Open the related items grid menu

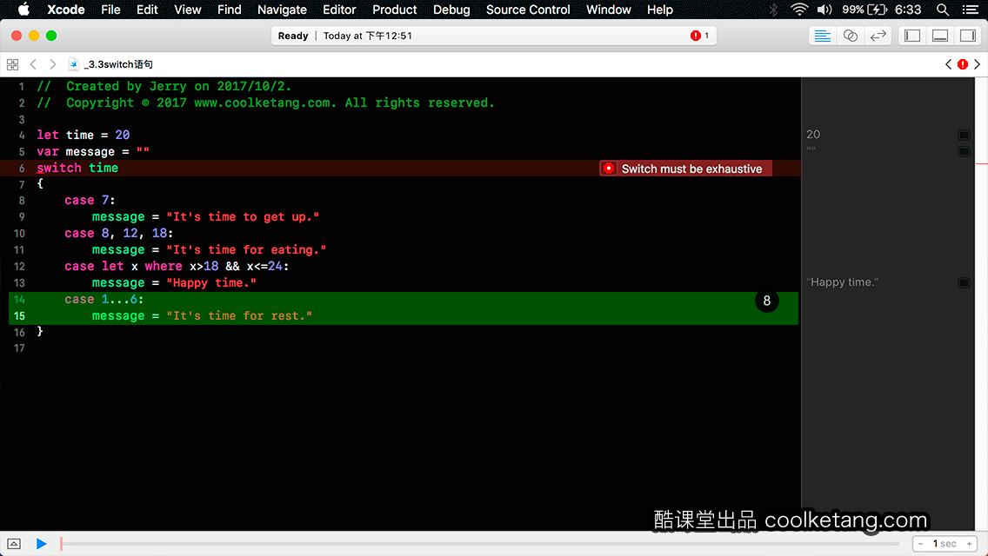point(12,64)
